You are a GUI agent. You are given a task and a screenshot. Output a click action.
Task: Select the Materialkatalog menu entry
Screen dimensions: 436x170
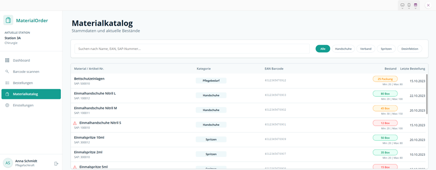click(31, 94)
